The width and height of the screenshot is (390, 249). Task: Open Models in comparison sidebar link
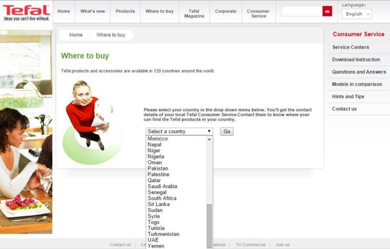click(x=357, y=84)
